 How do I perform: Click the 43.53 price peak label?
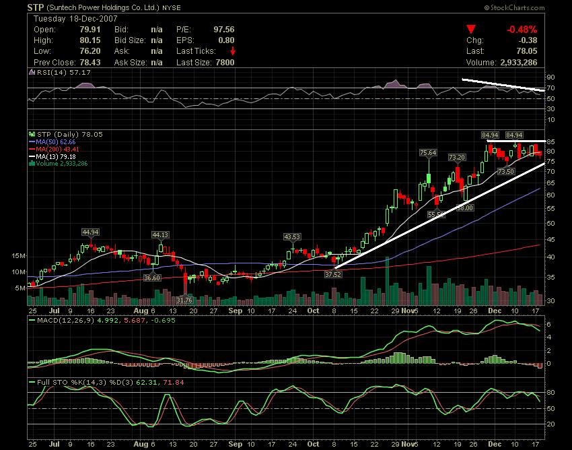pos(292,237)
